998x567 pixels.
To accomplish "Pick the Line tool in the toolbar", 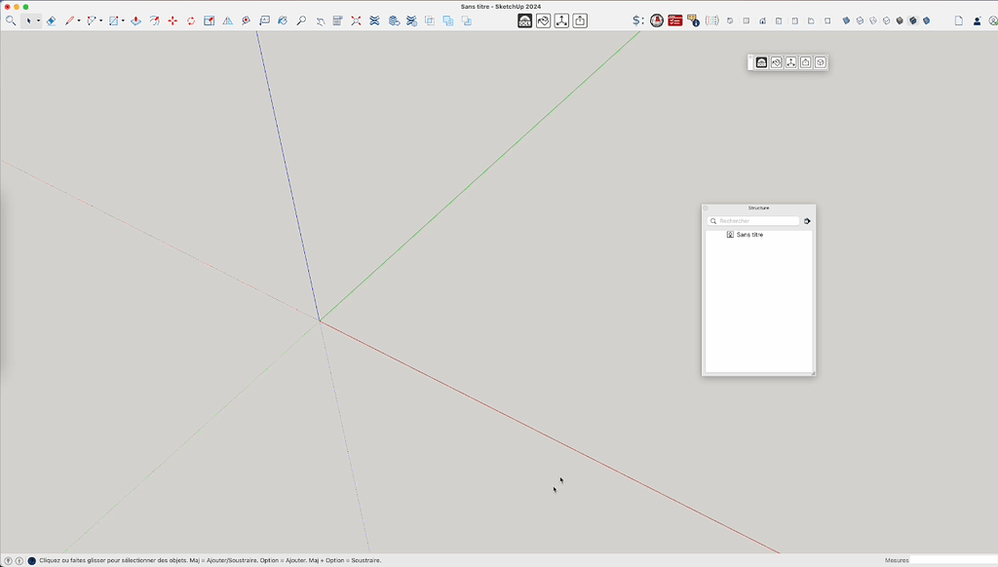I will [x=70, y=19].
